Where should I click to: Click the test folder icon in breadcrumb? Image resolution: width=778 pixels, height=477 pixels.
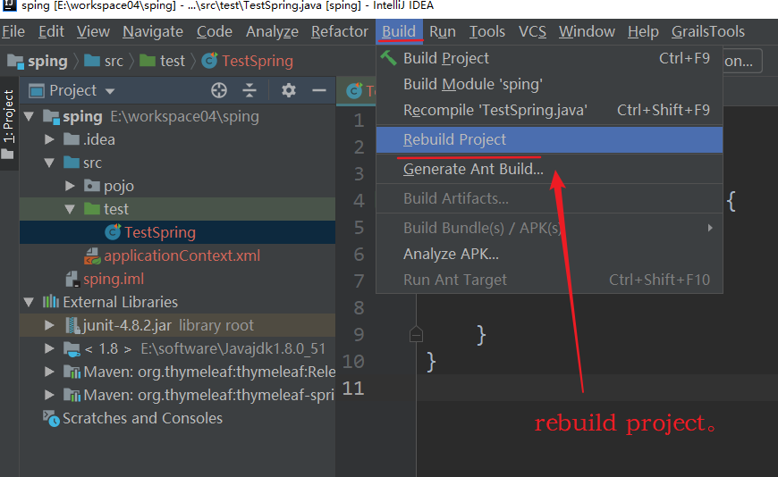148,61
